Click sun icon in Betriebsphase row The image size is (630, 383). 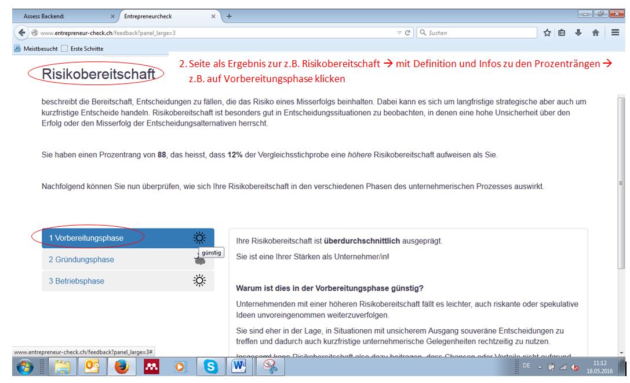click(199, 281)
